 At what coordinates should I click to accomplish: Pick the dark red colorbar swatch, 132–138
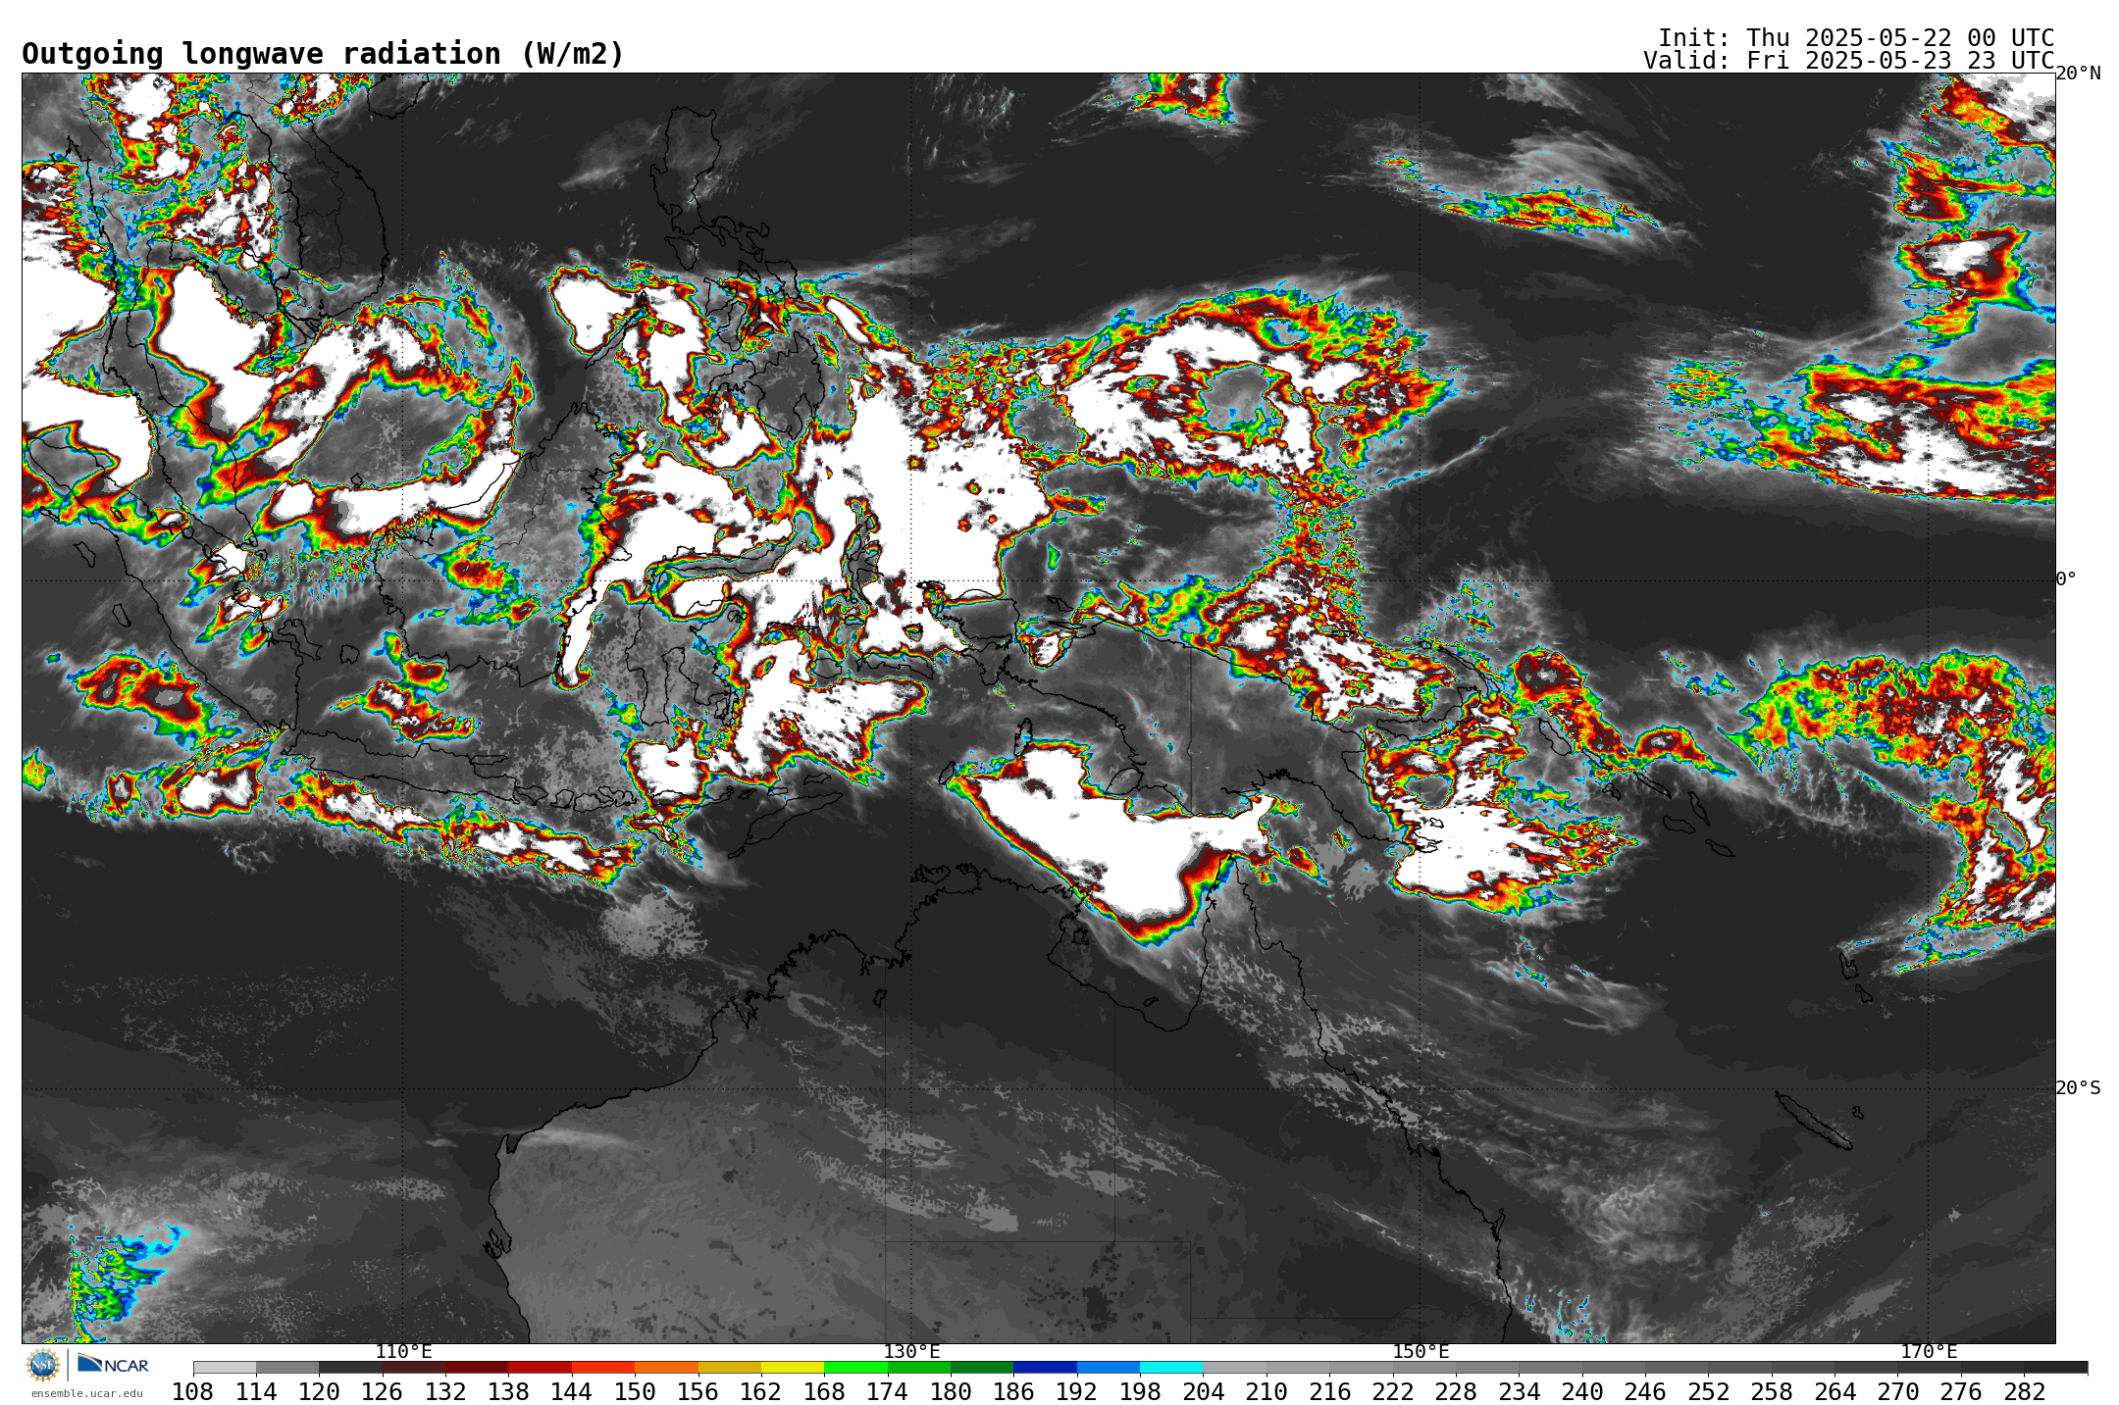[477, 1368]
